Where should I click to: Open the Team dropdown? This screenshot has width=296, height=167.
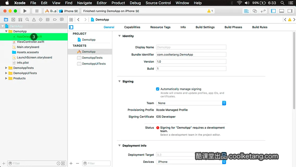tap(191, 103)
